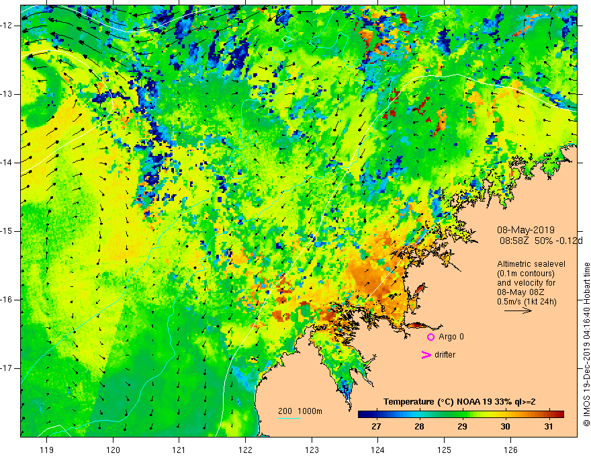Viewport: 591px width, 457px height.
Task: Click the "and velocity for" text
Action: [x=526, y=283]
